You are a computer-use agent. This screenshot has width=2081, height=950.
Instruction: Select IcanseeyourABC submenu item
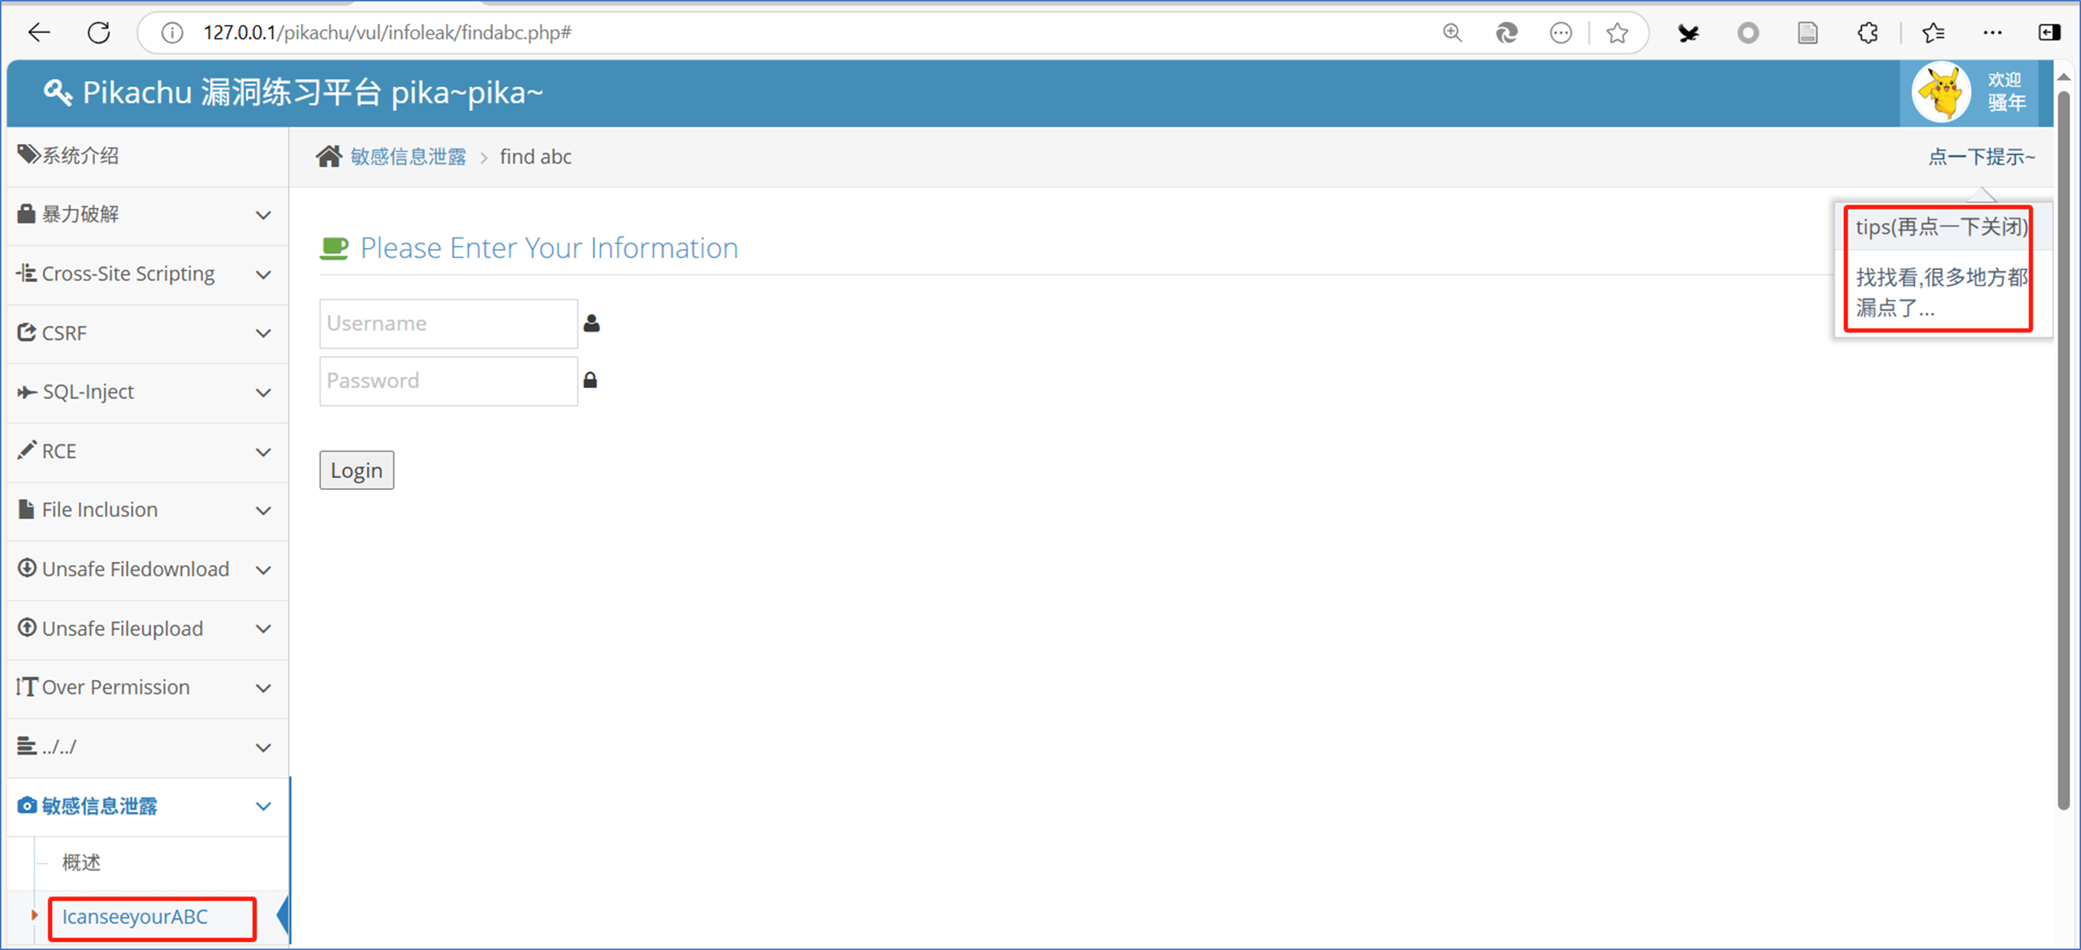135,916
